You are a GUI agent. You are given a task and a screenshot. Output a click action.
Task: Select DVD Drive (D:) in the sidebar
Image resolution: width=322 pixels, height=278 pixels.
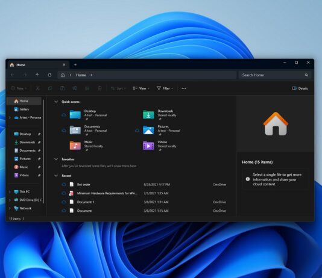(28, 200)
